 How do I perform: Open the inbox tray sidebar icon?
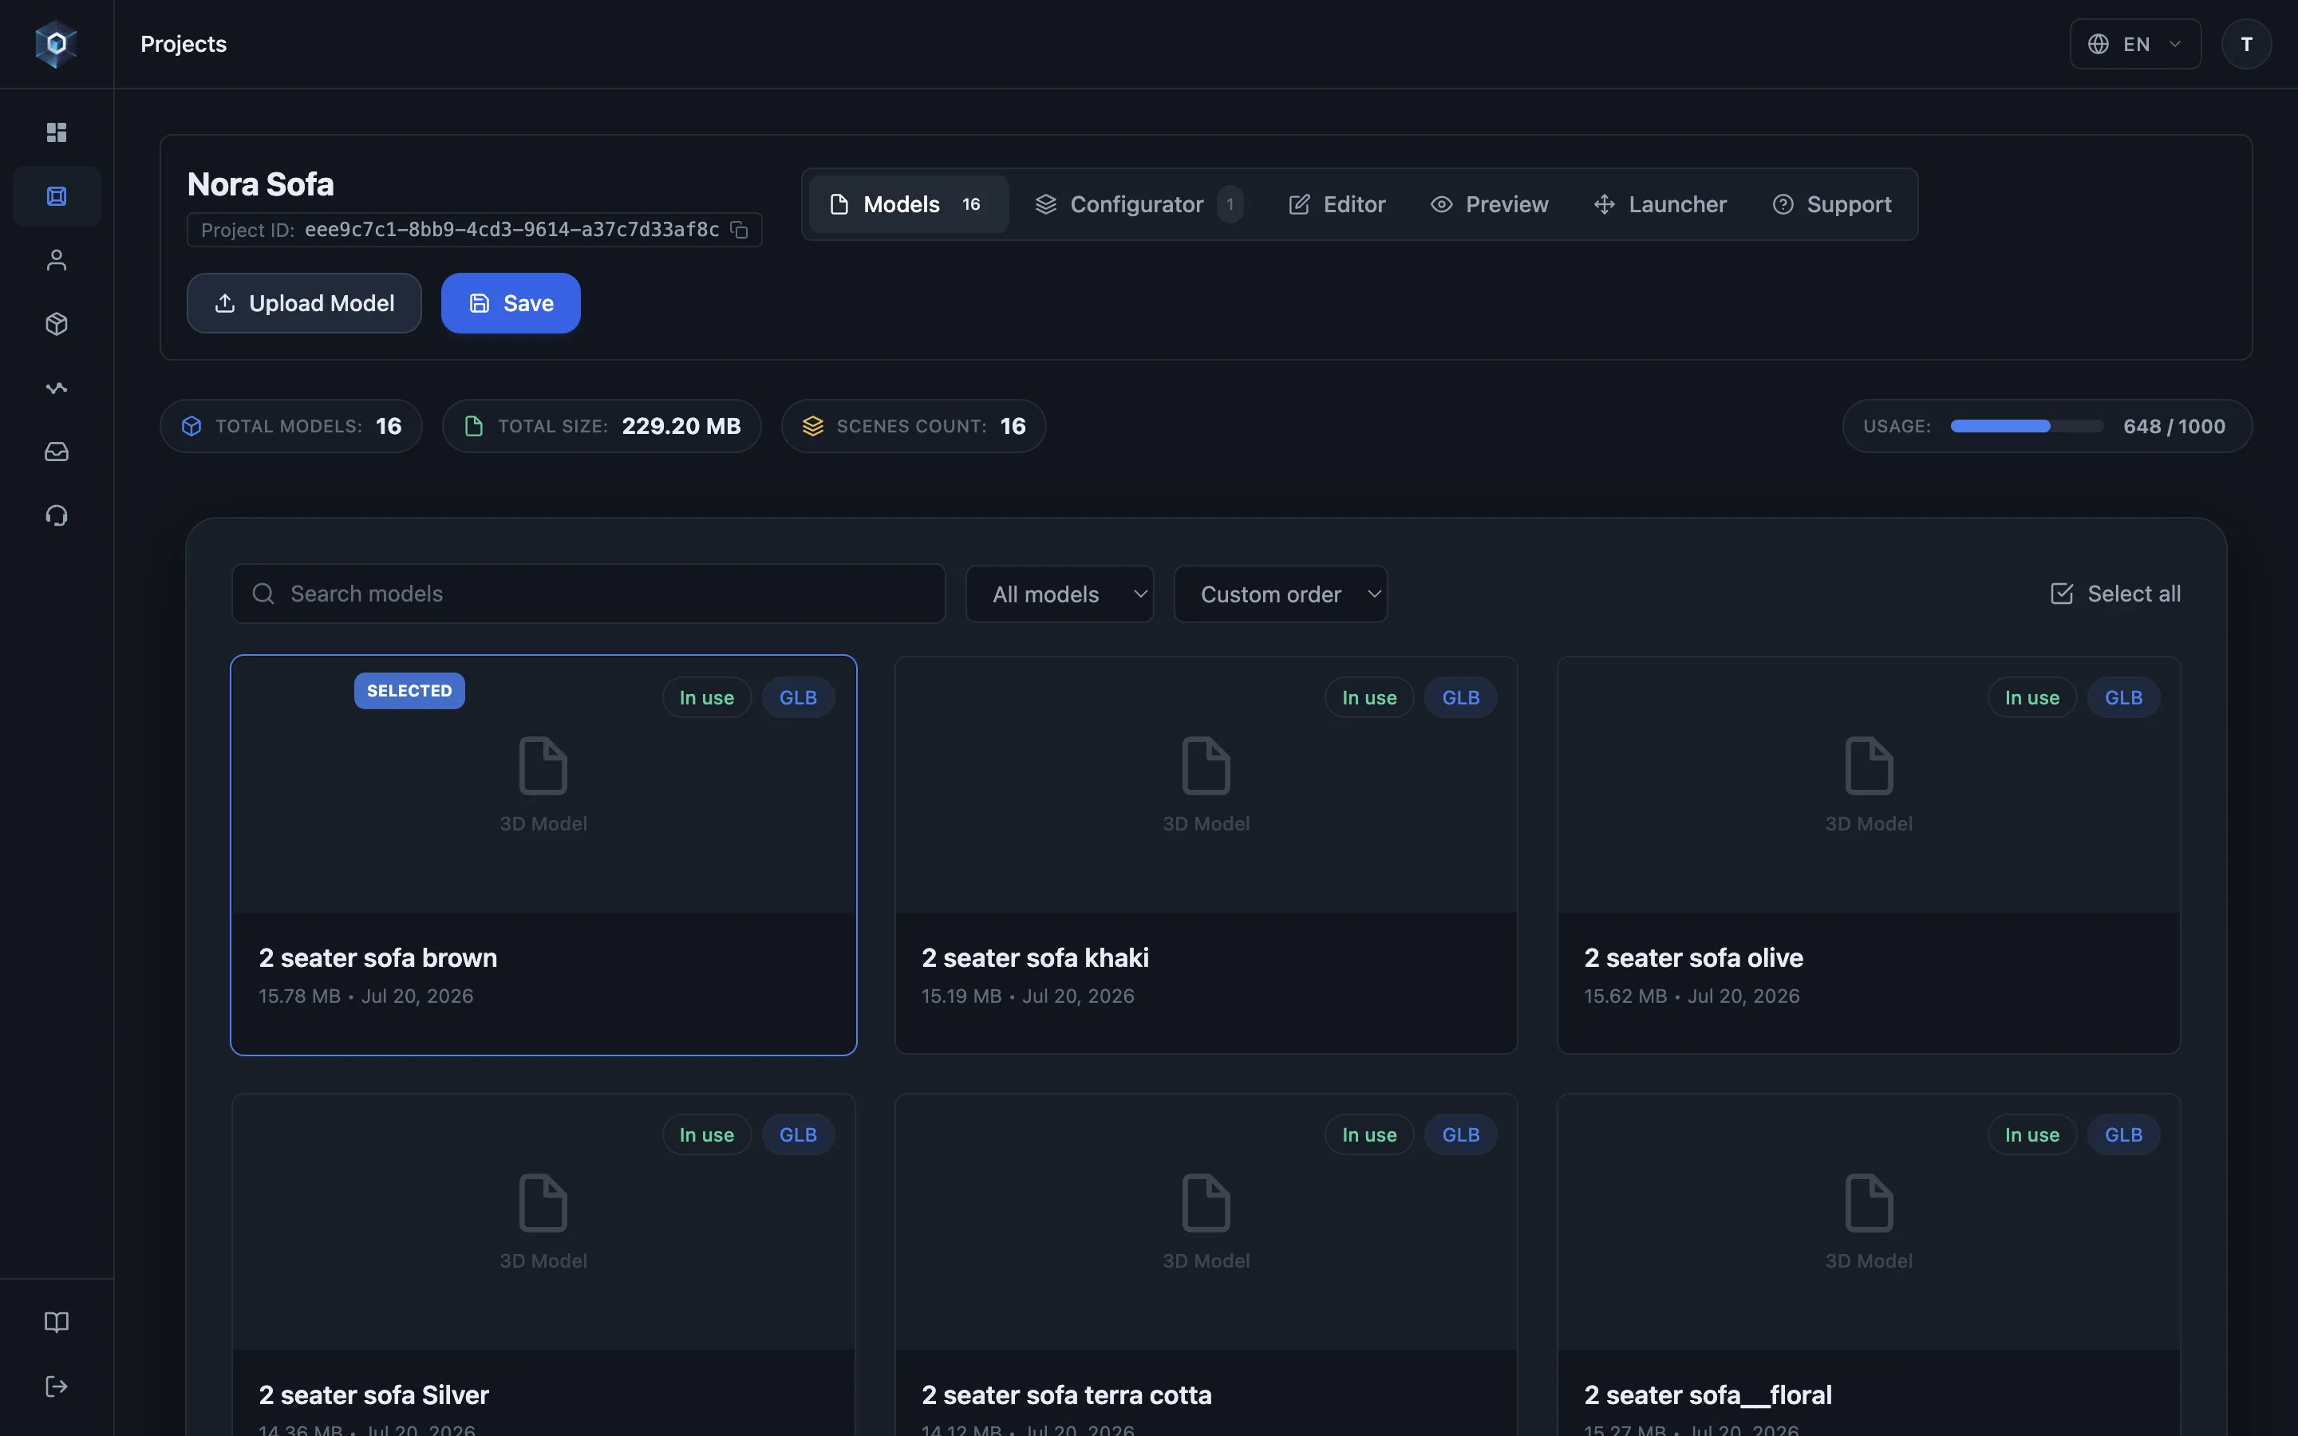57,451
